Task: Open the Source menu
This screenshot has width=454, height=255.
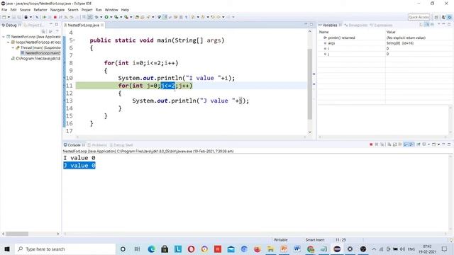Action: [25, 10]
